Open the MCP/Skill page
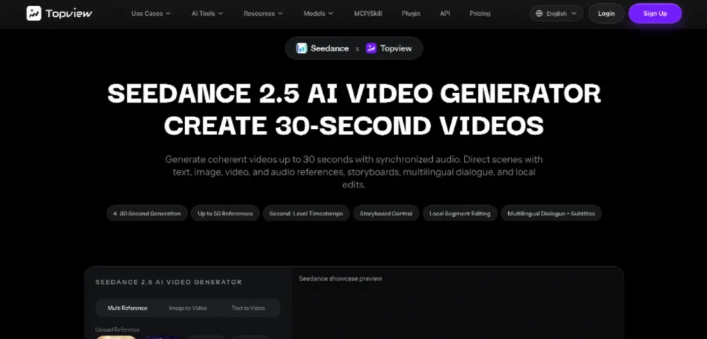 point(368,14)
